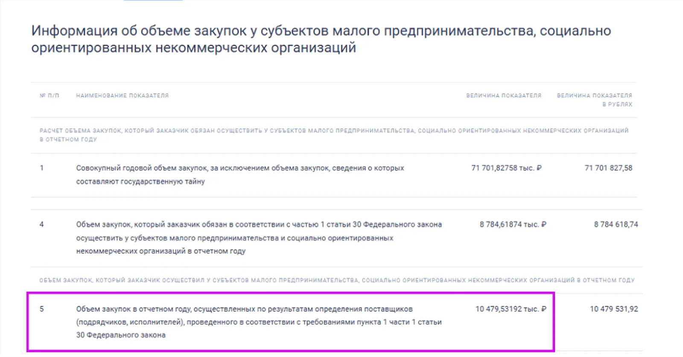Click the ₽ symbol in row 4
Viewport: 683px width, 357px height.
click(543, 224)
